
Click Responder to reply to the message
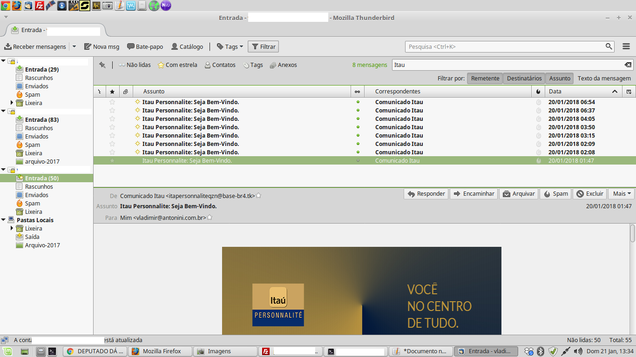(x=426, y=193)
